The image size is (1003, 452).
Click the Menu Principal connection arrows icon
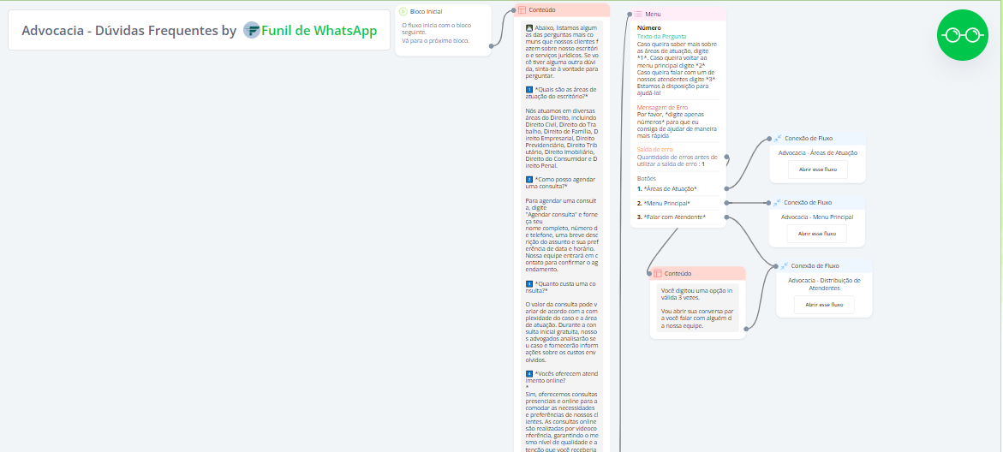click(x=777, y=203)
